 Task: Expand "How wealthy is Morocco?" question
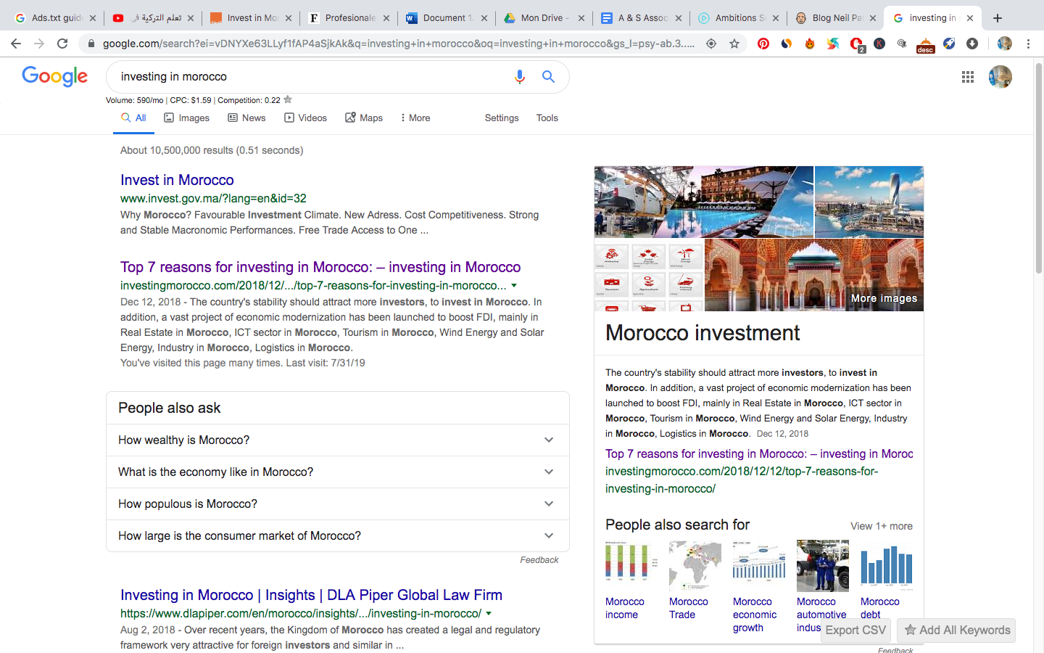tap(338, 440)
